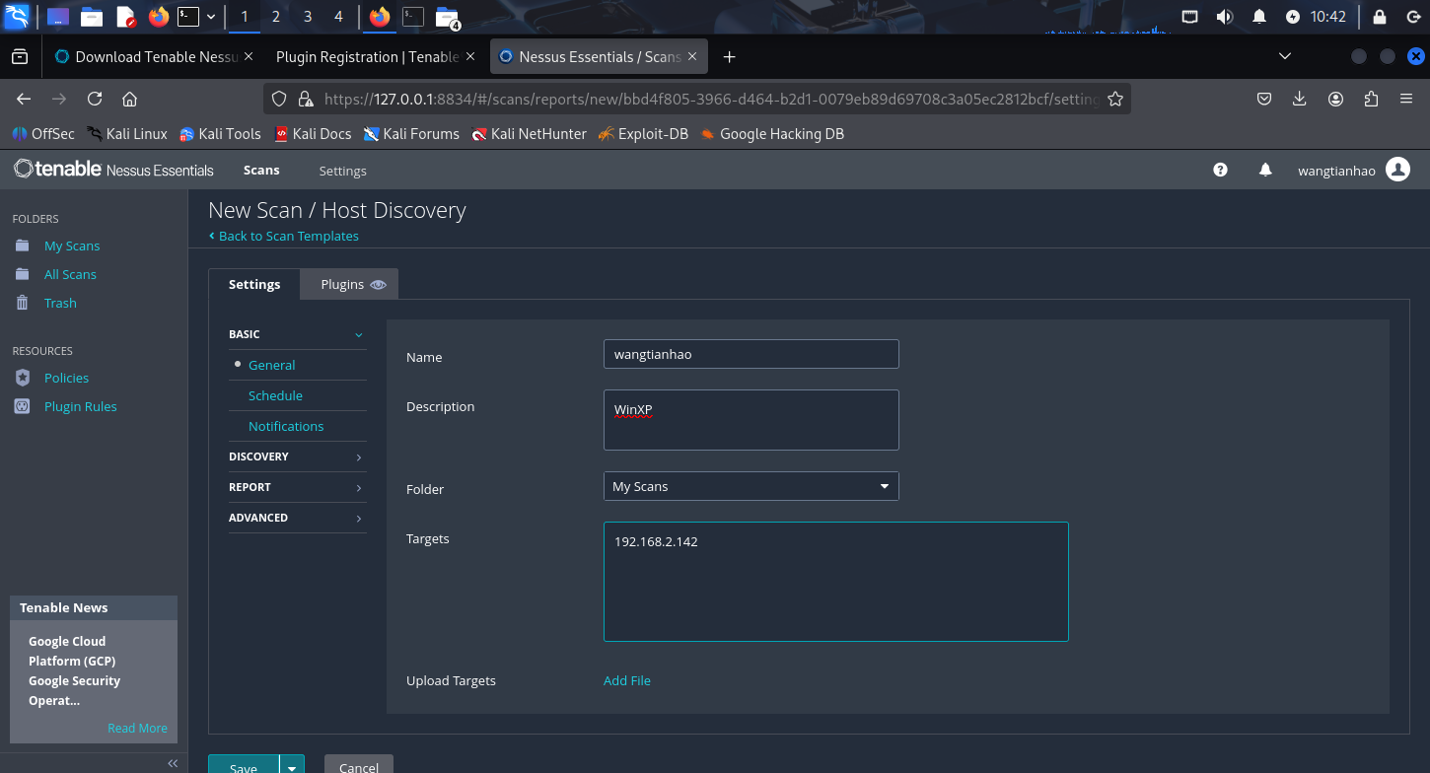The height and width of the screenshot is (773, 1430).
Task: Switch to Plugin Registration tab
Action: click(375, 57)
